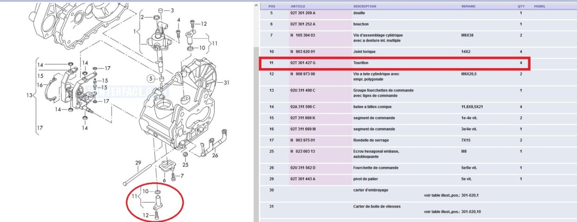Click the 'pivot de palier' description

tap(366, 179)
